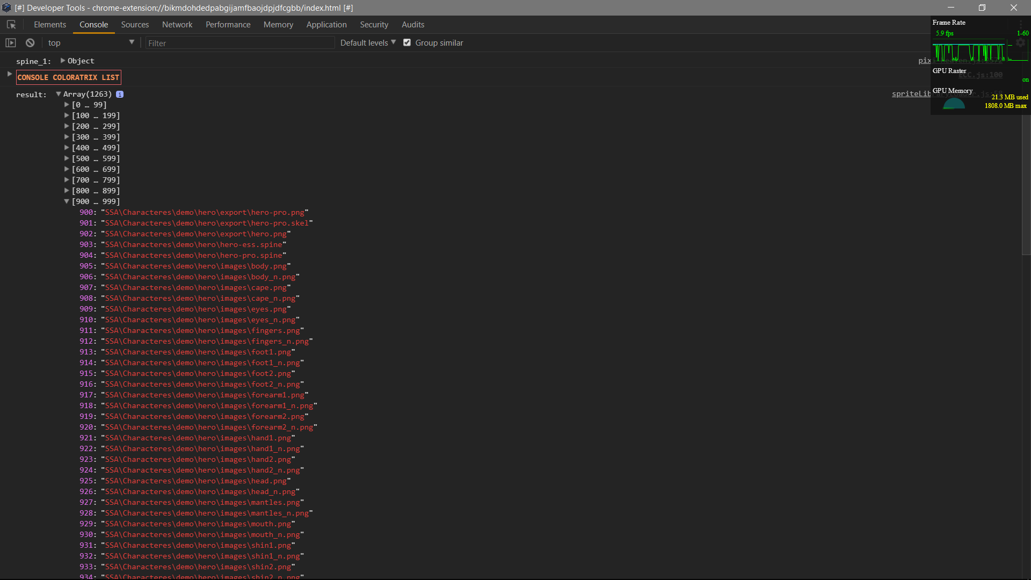Screen dimensions: 1031x580
Task: Click the DevTools app icon in title bar
Action: pos(6,8)
